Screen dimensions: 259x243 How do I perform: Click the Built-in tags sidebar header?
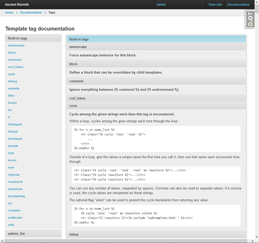(x=17, y=38)
